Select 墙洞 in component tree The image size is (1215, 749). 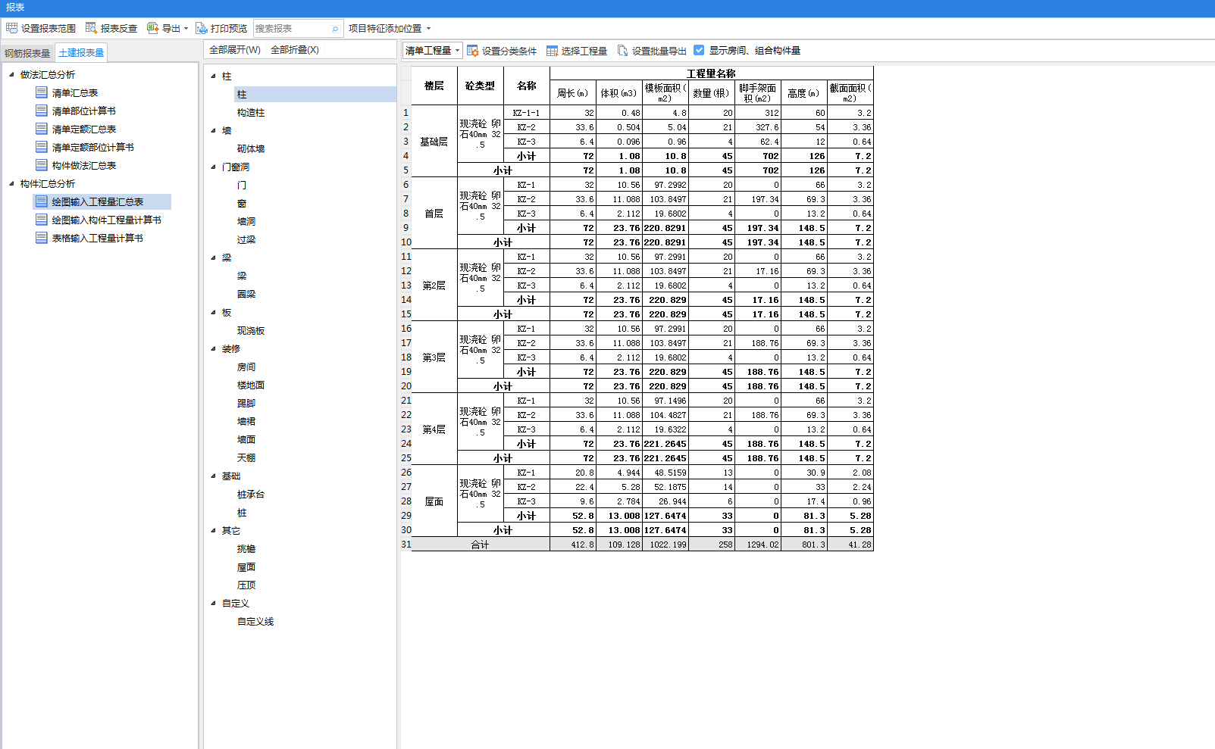(246, 221)
